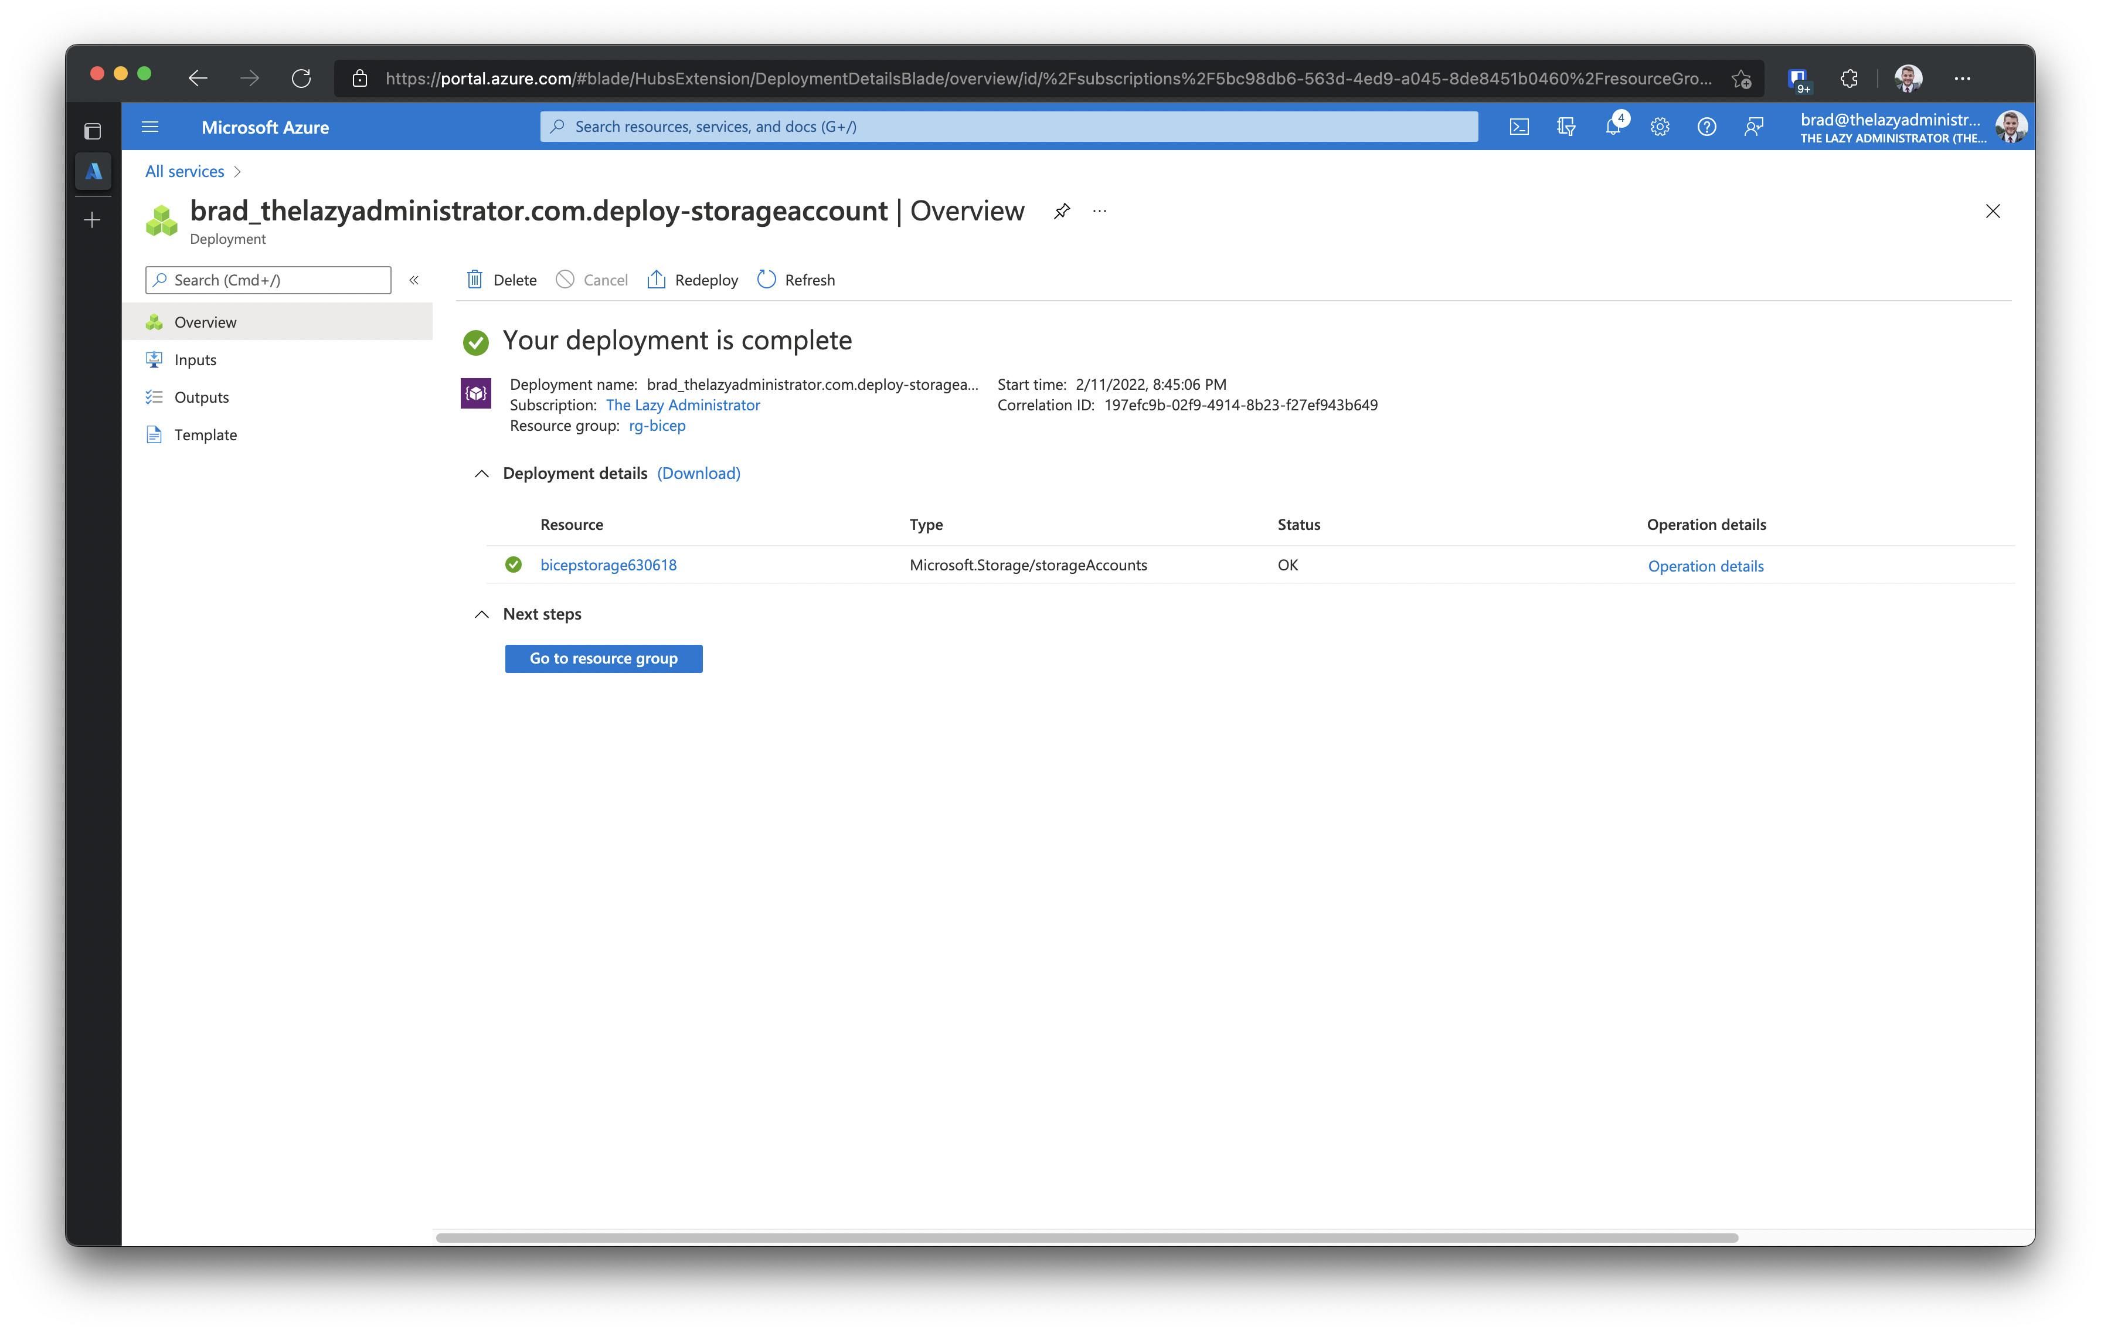This screenshot has height=1333, width=2101.
Task: Open the rg-bicep resource group link
Action: pyautogui.click(x=657, y=426)
